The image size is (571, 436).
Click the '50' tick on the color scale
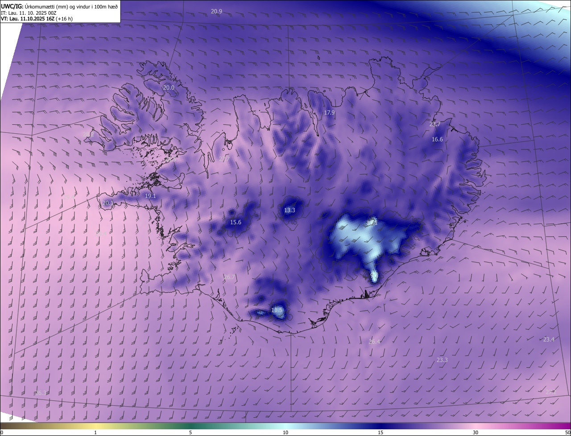pyautogui.click(x=567, y=432)
